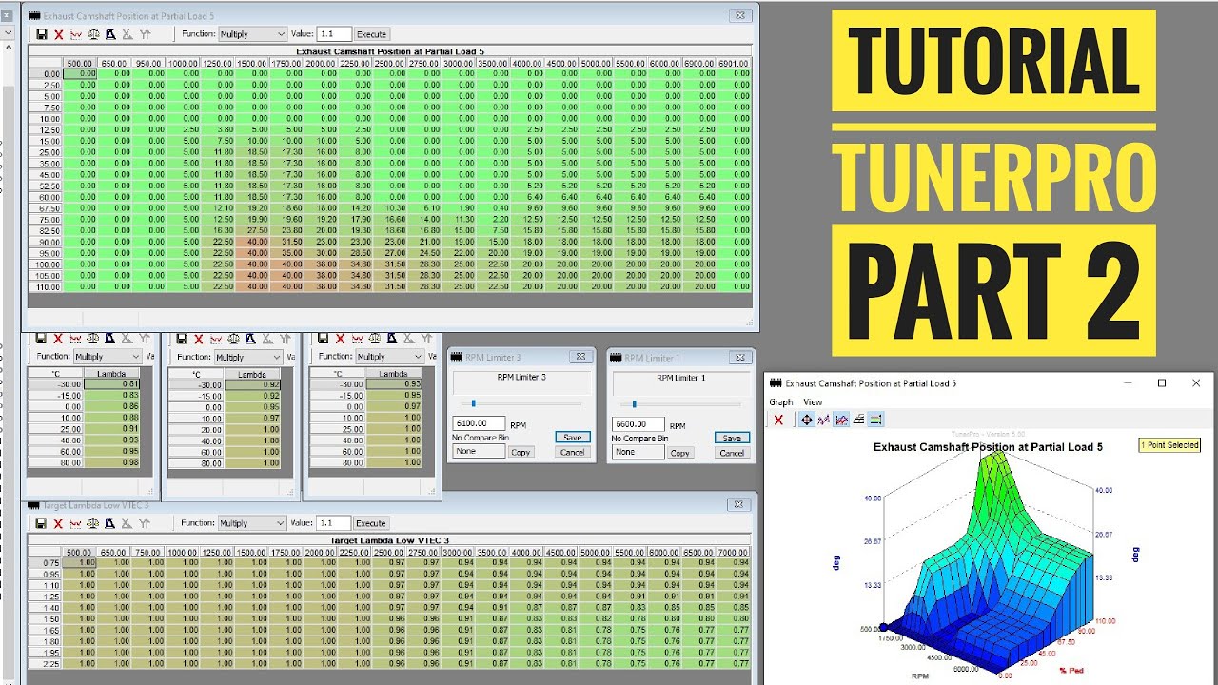Click Save button in RPM Limiter 1

pyautogui.click(x=732, y=438)
